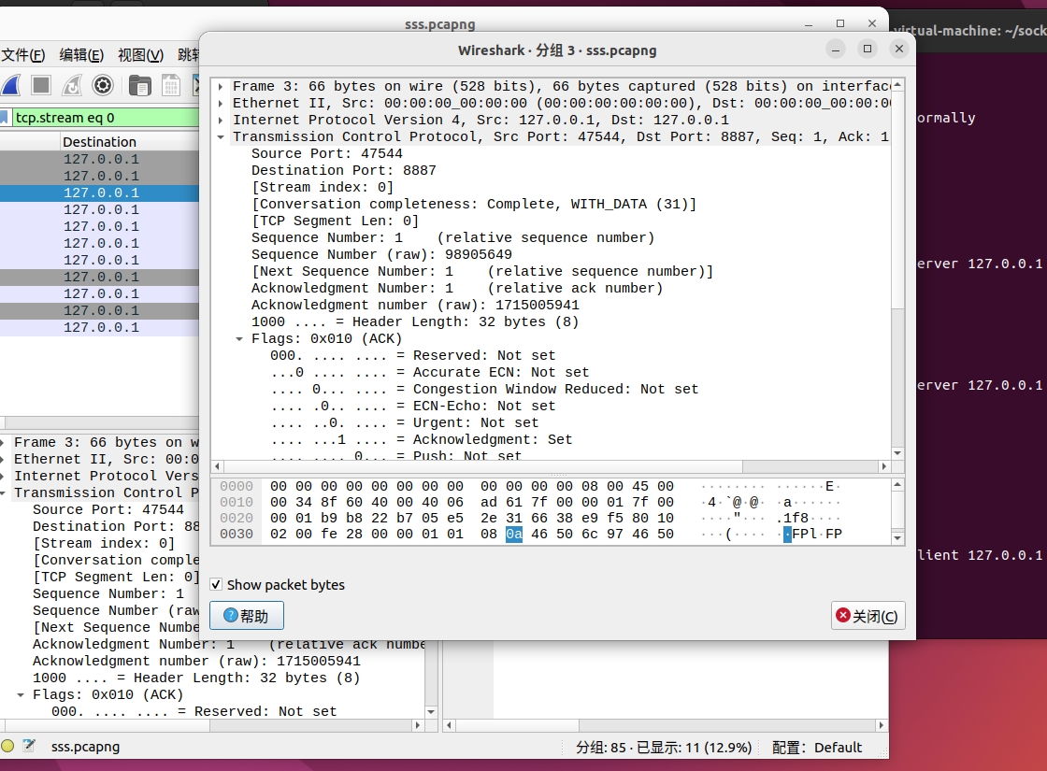This screenshot has width=1047, height=771.
Task: Select Conversation completeness line in dialog
Action: (x=474, y=204)
